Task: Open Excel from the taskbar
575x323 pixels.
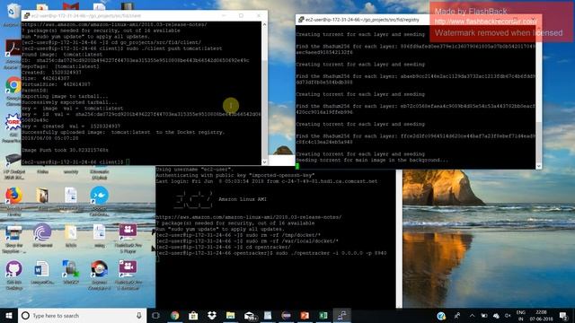Action: coord(323,315)
